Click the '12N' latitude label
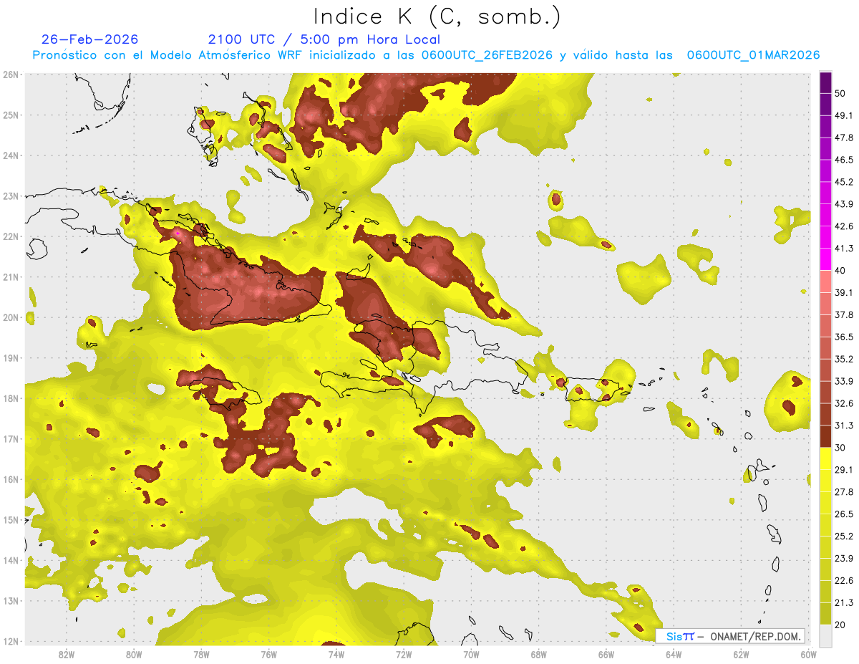This screenshot has width=859, height=664. click(x=11, y=641)
